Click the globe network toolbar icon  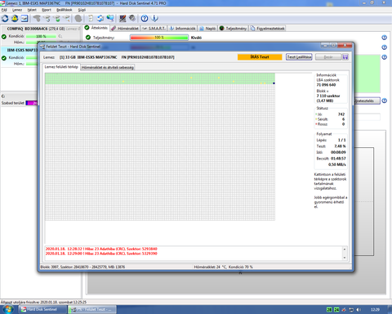coord(110,19)
